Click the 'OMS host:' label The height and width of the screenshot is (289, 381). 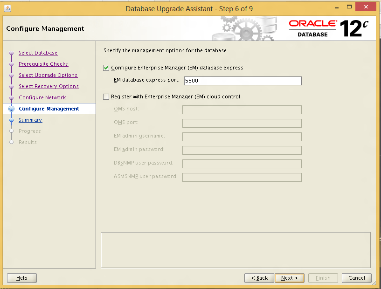(x=126, y=109)
